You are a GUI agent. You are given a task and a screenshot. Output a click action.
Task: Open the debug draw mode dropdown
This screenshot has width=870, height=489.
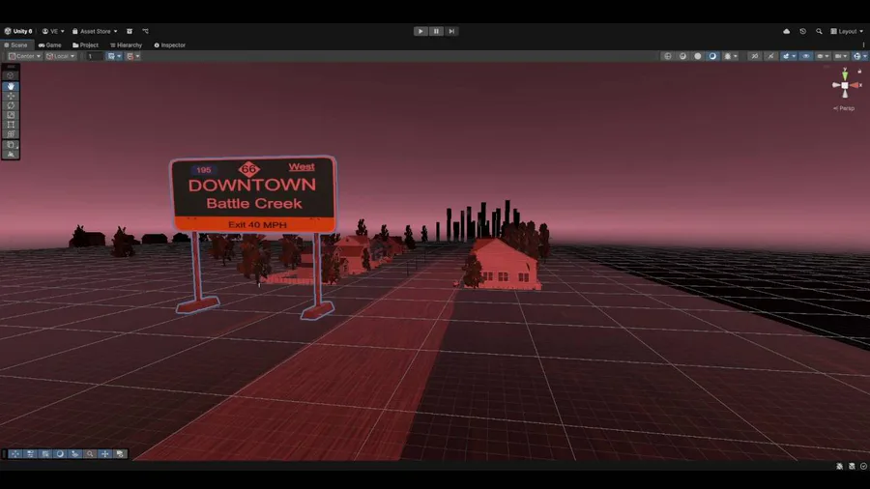click(730, 56)
